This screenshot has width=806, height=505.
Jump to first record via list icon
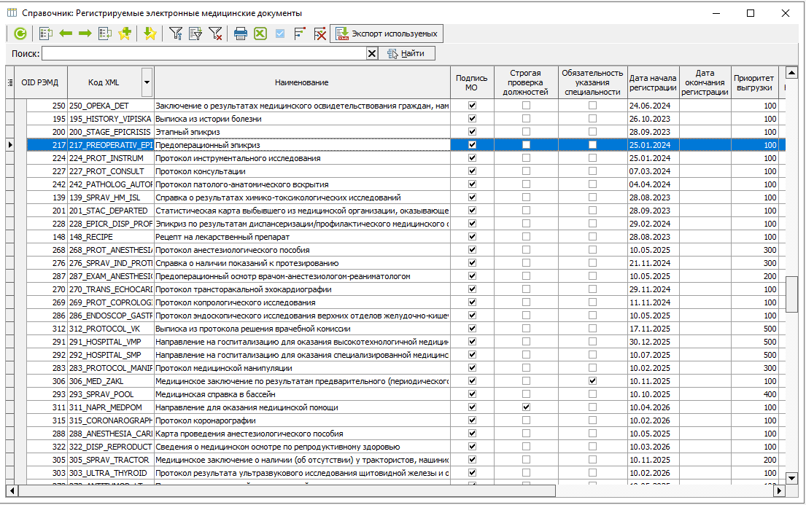point(46,34)
